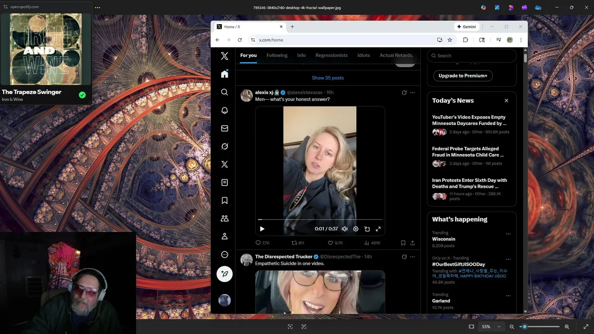
Task: Click Grok icon on alexis xj post
Action: pyautogui.click(x=404, y=92)
